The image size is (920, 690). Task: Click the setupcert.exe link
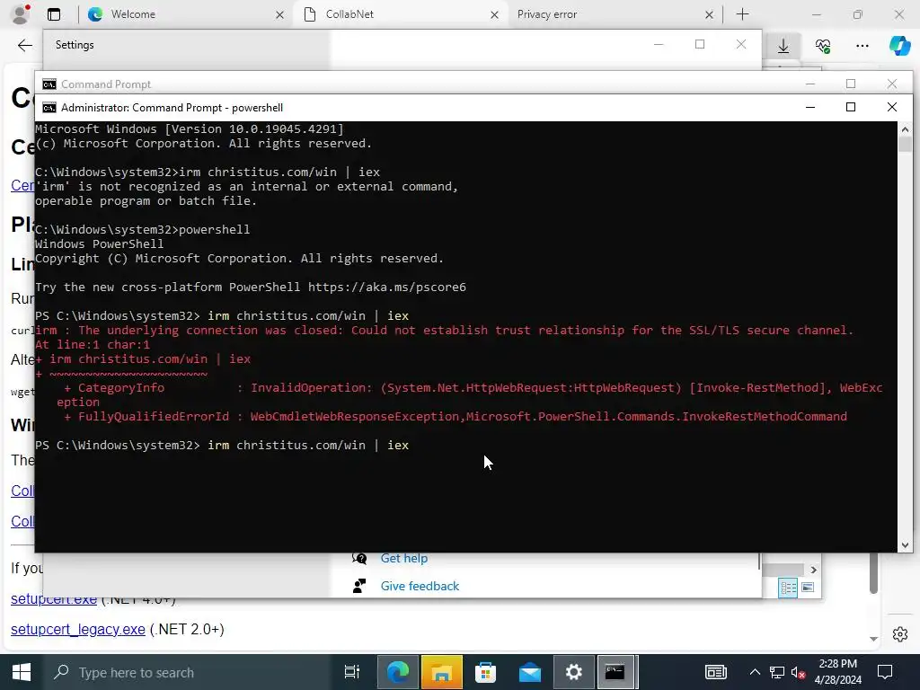click(x=54, y=599)
